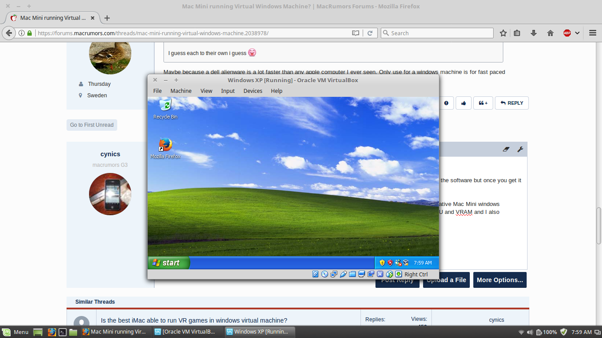The width and height of the screenshot is (602, 338).
Task: Click the REPLY button on the post
Action: [512, 103]
